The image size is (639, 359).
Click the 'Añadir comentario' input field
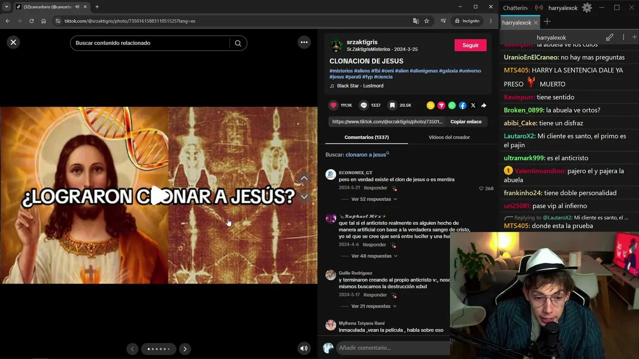(393, 348)
